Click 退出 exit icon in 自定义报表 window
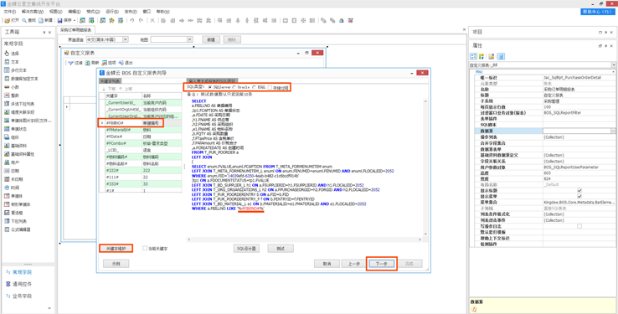This screenshot has height=314, width=618. pos(126,63)
